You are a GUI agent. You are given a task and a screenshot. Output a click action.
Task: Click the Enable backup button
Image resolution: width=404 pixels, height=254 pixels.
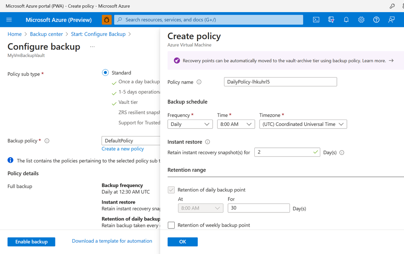point(31,242)
